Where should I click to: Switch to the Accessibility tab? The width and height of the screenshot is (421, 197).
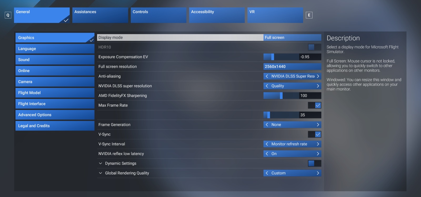pyautogui.click(x=217, y=15)
